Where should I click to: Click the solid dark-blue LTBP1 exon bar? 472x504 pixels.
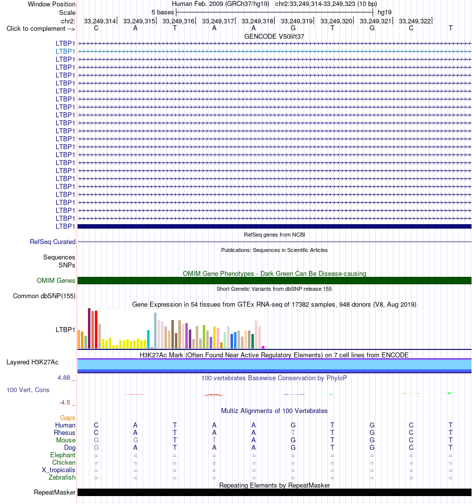tap(274, 227)
